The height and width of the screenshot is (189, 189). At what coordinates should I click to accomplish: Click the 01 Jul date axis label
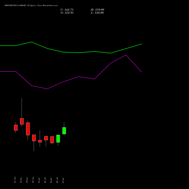click(x=39, y=180)
